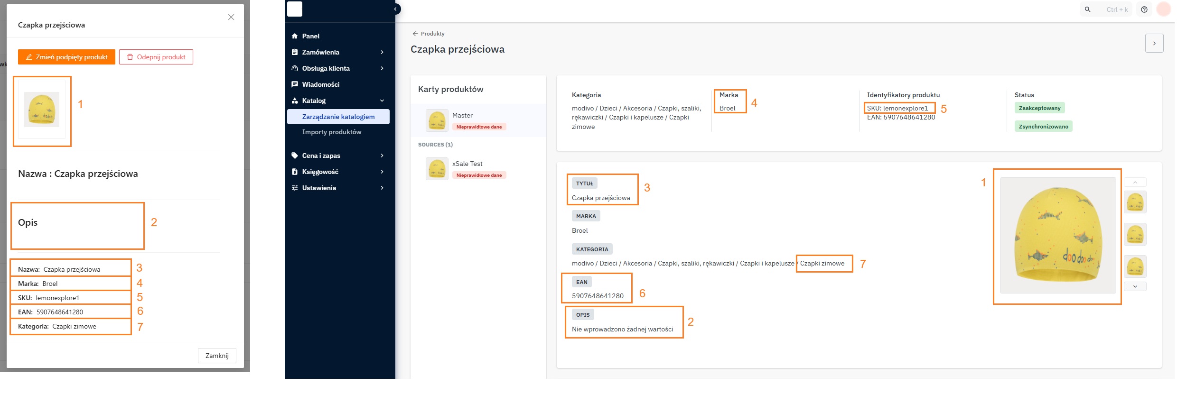Screen dimensions: 1196x394
Task: Expand the Cena i zapas submenu
Action: (382, 156)
